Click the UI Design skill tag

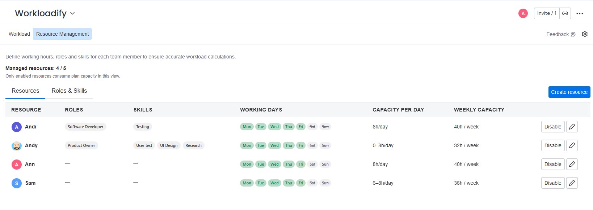(x=169, y=145)
